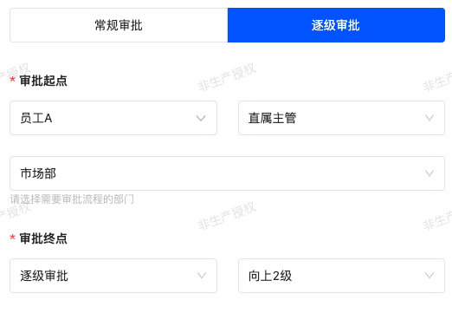Image resolution: width=452 pixels, height=313 pixels.
Task: Click the red asterisk beside 审批终点
Action: tap(12, 238)
